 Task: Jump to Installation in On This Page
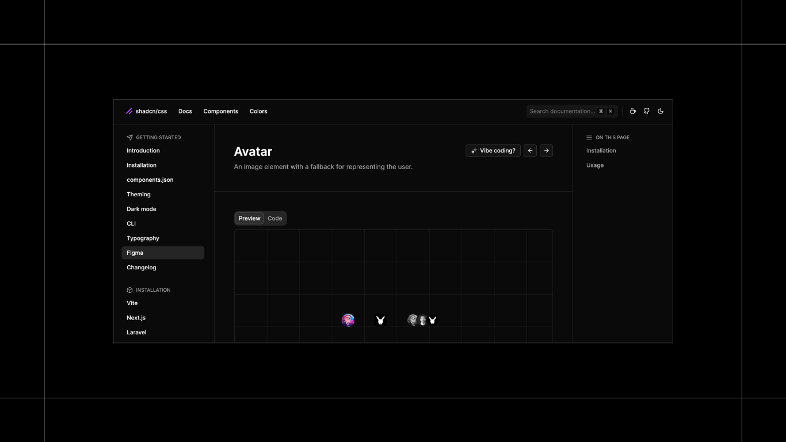(x=601, y=151)
